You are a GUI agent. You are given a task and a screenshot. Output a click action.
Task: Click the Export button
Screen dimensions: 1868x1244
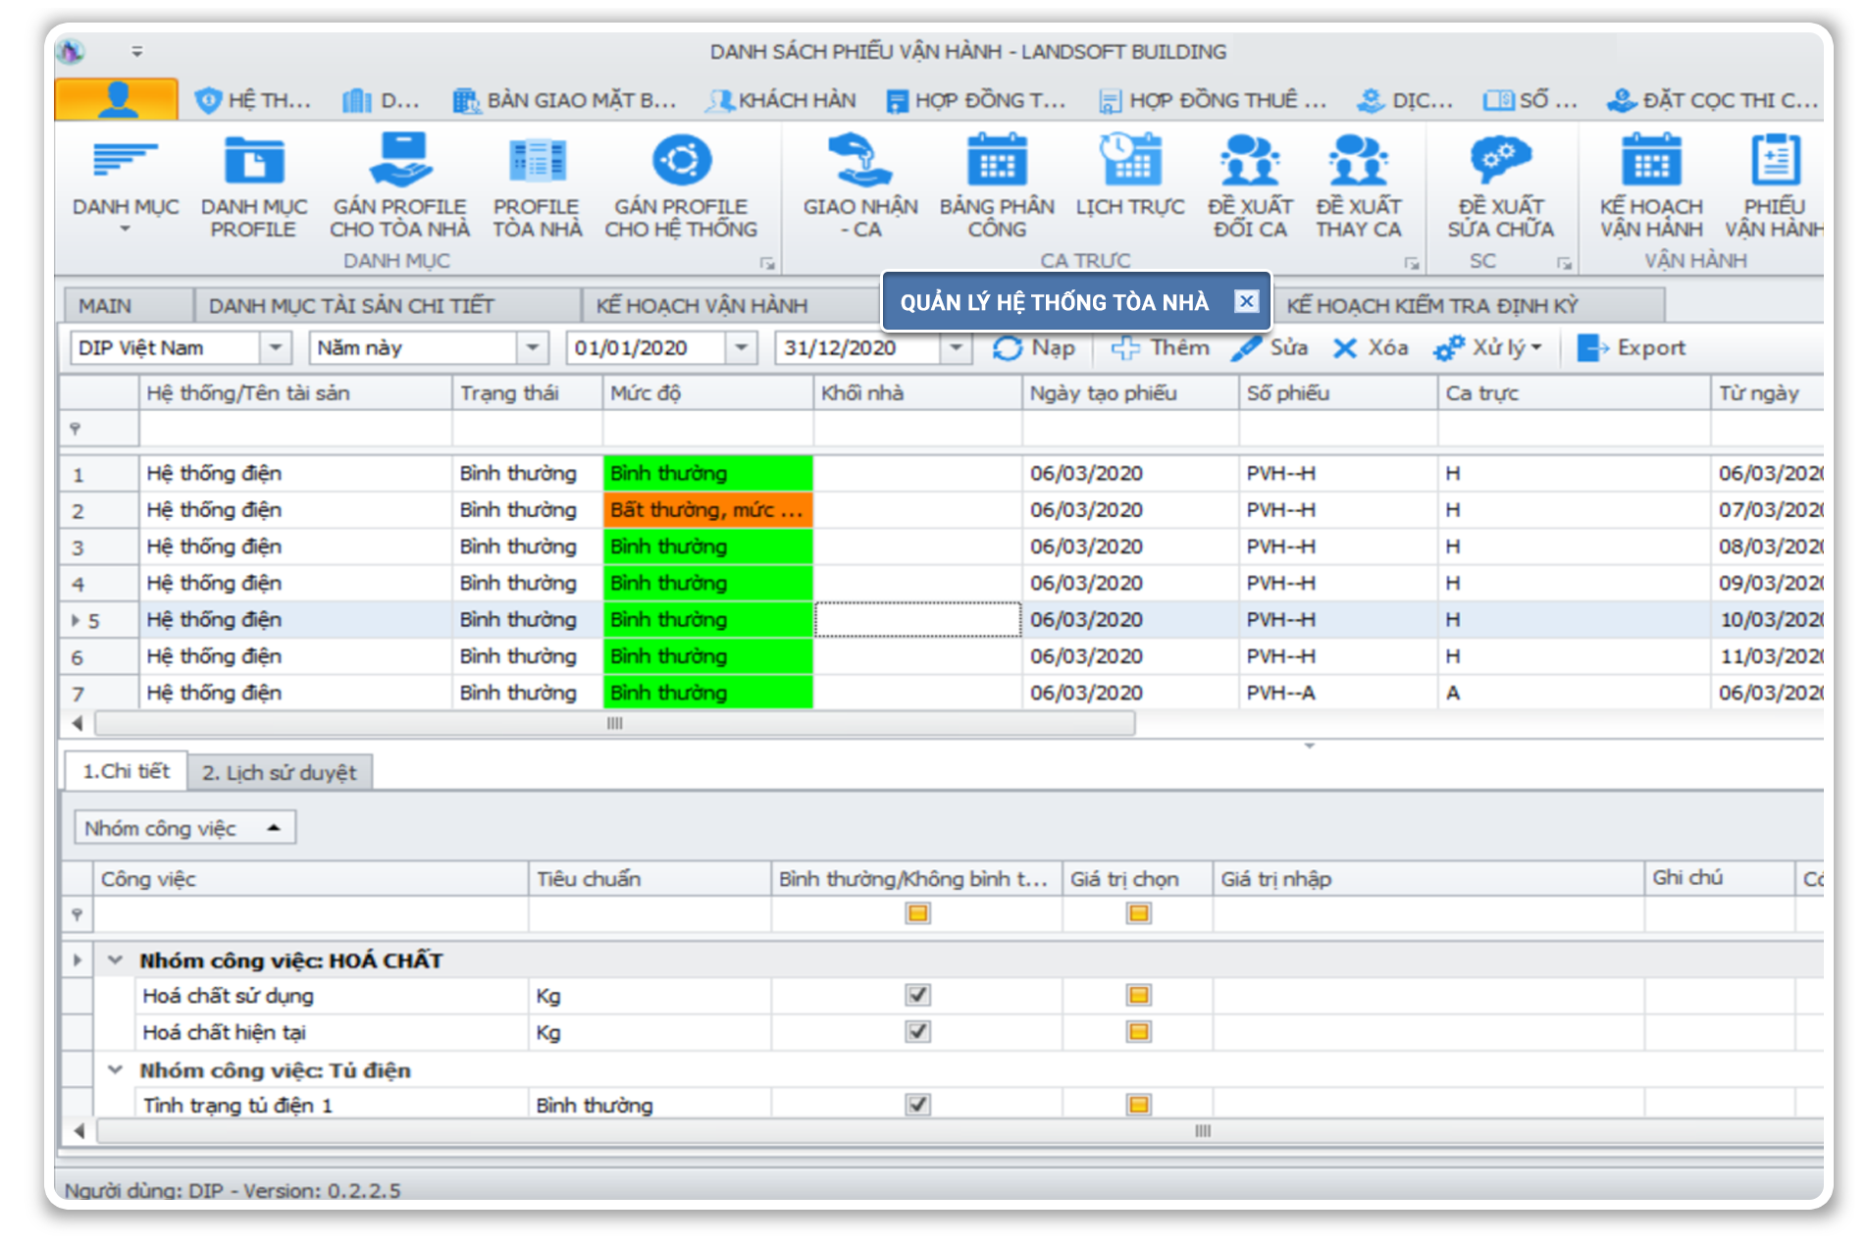coord(1632,348)
